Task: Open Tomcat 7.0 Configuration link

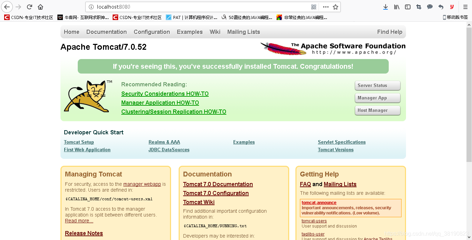Action: (x=216, y=193)
